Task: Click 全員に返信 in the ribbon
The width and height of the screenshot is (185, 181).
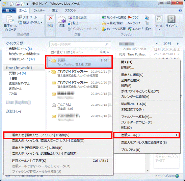Action: point(77,18)
